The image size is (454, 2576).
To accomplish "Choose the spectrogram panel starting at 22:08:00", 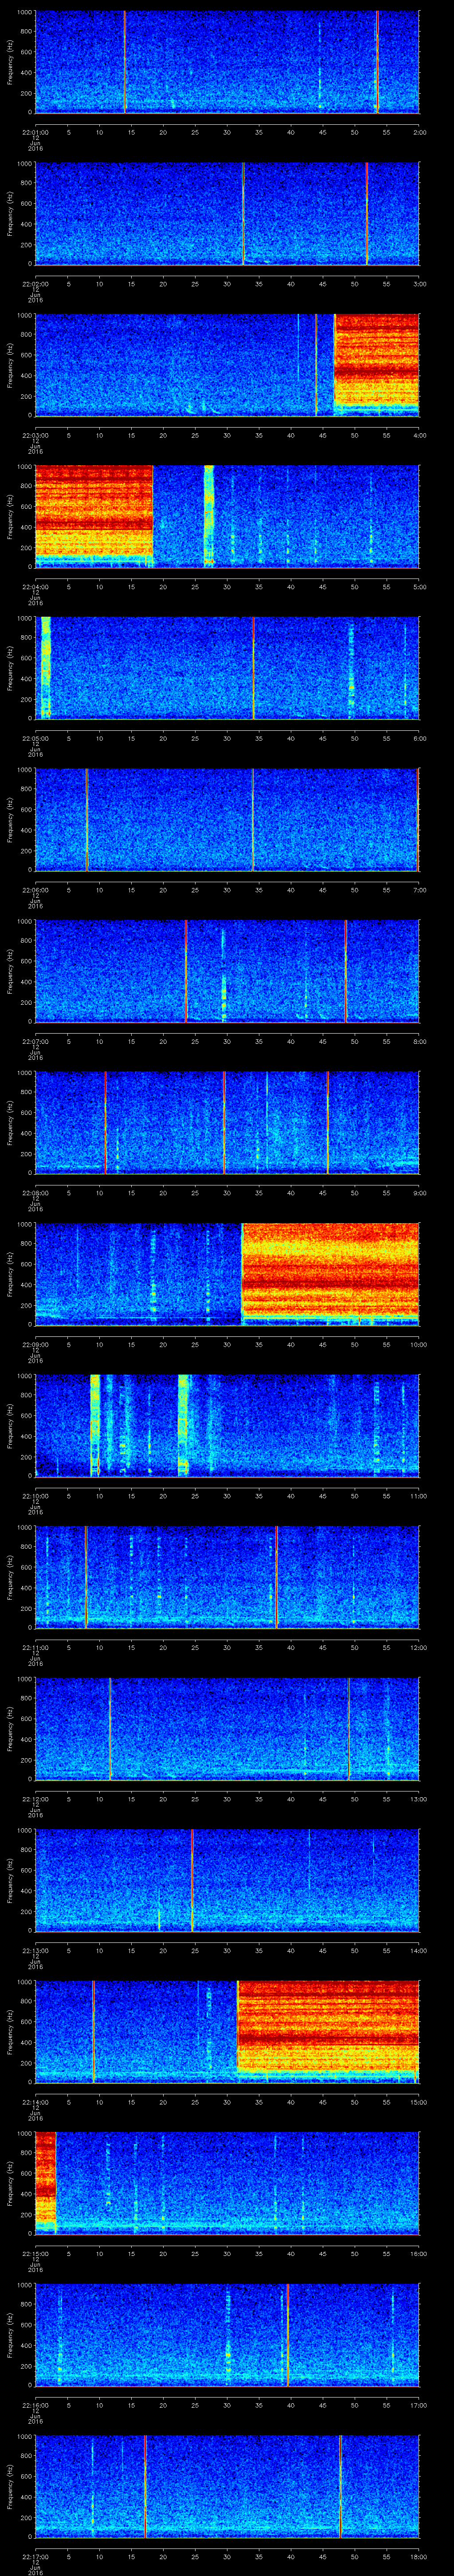I will pyautogui.click(x=227, y=1122).
